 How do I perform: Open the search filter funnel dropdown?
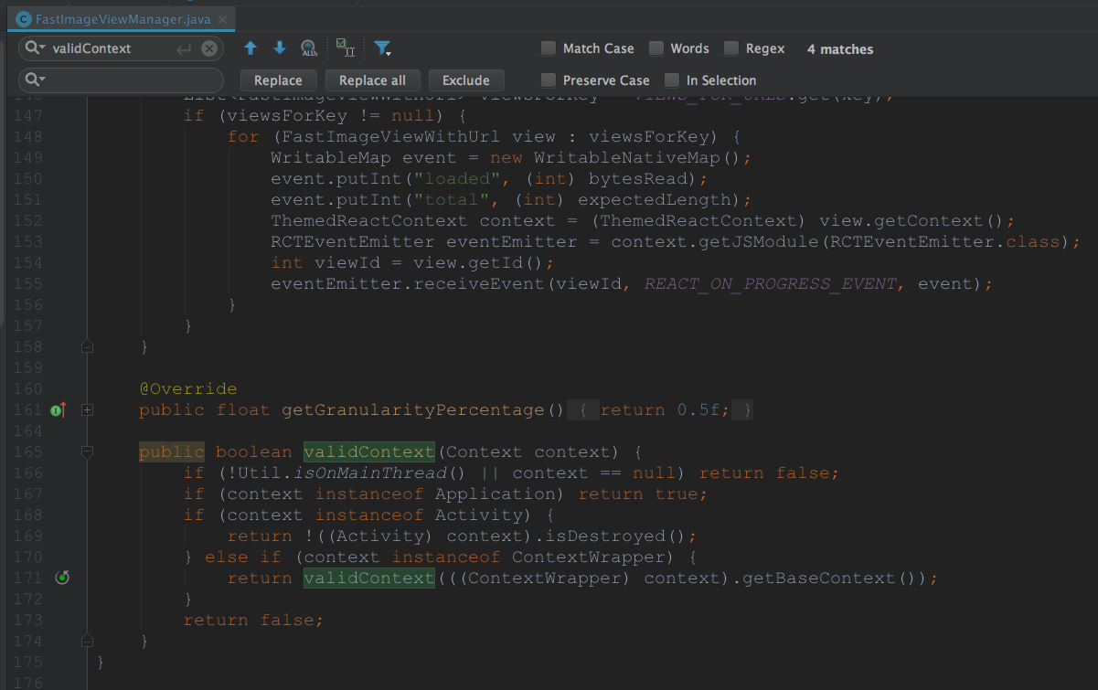pos(383,48)
